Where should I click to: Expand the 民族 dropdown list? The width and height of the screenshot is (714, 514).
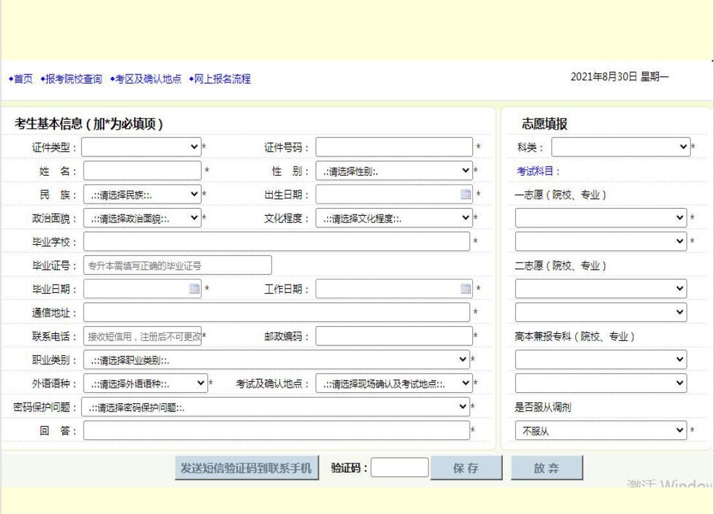141,194
